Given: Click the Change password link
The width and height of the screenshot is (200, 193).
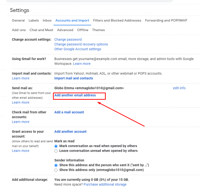Looking at the screenshot, I should pos(68,39).
